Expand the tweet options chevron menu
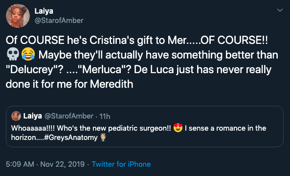 point(280,10)
